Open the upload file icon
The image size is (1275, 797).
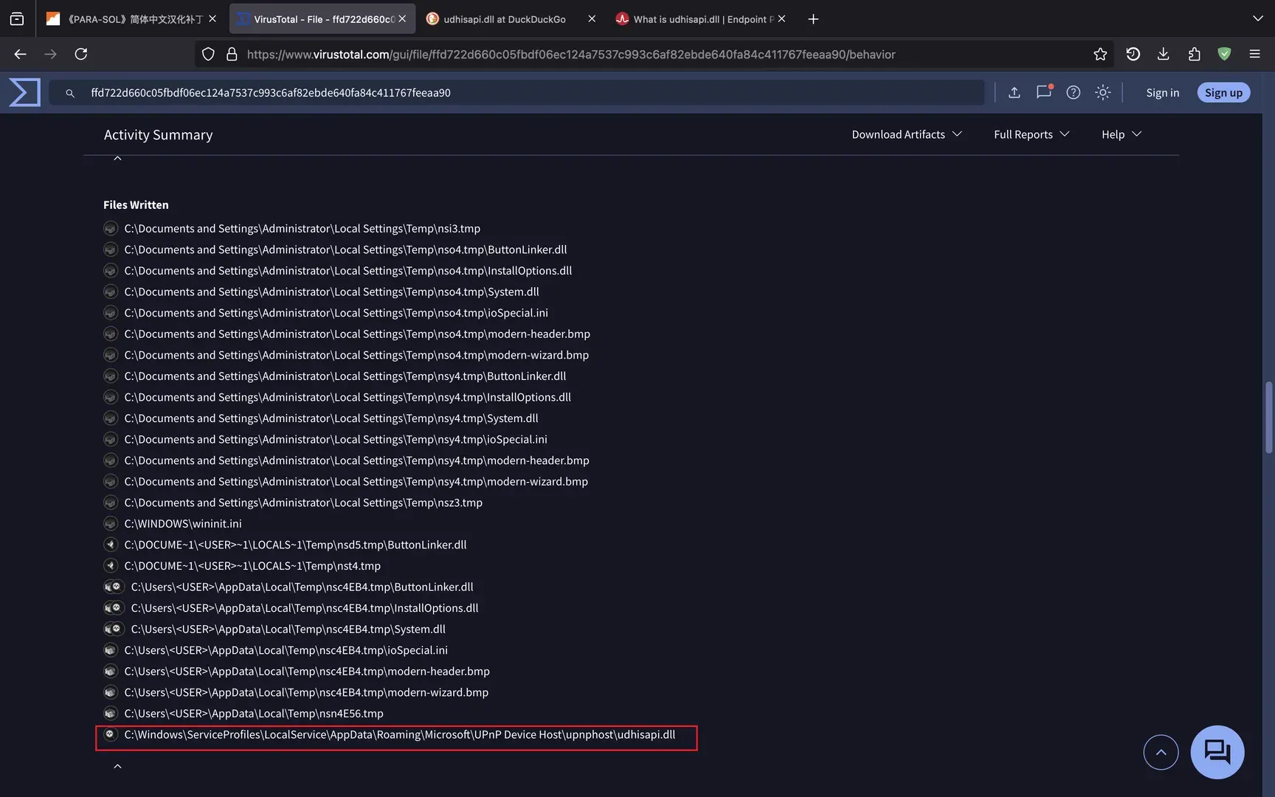(1015, 92)
